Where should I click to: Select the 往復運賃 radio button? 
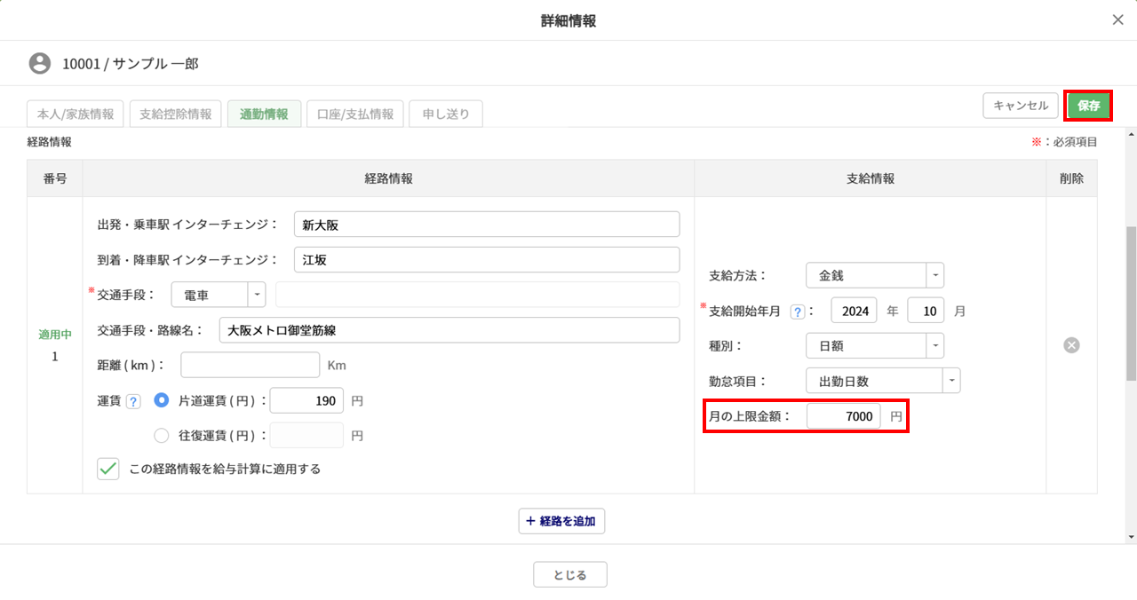pyautogui.click(x=162, y=436)
